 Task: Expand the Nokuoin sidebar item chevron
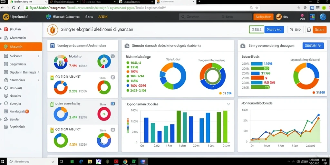coord(39,56)
